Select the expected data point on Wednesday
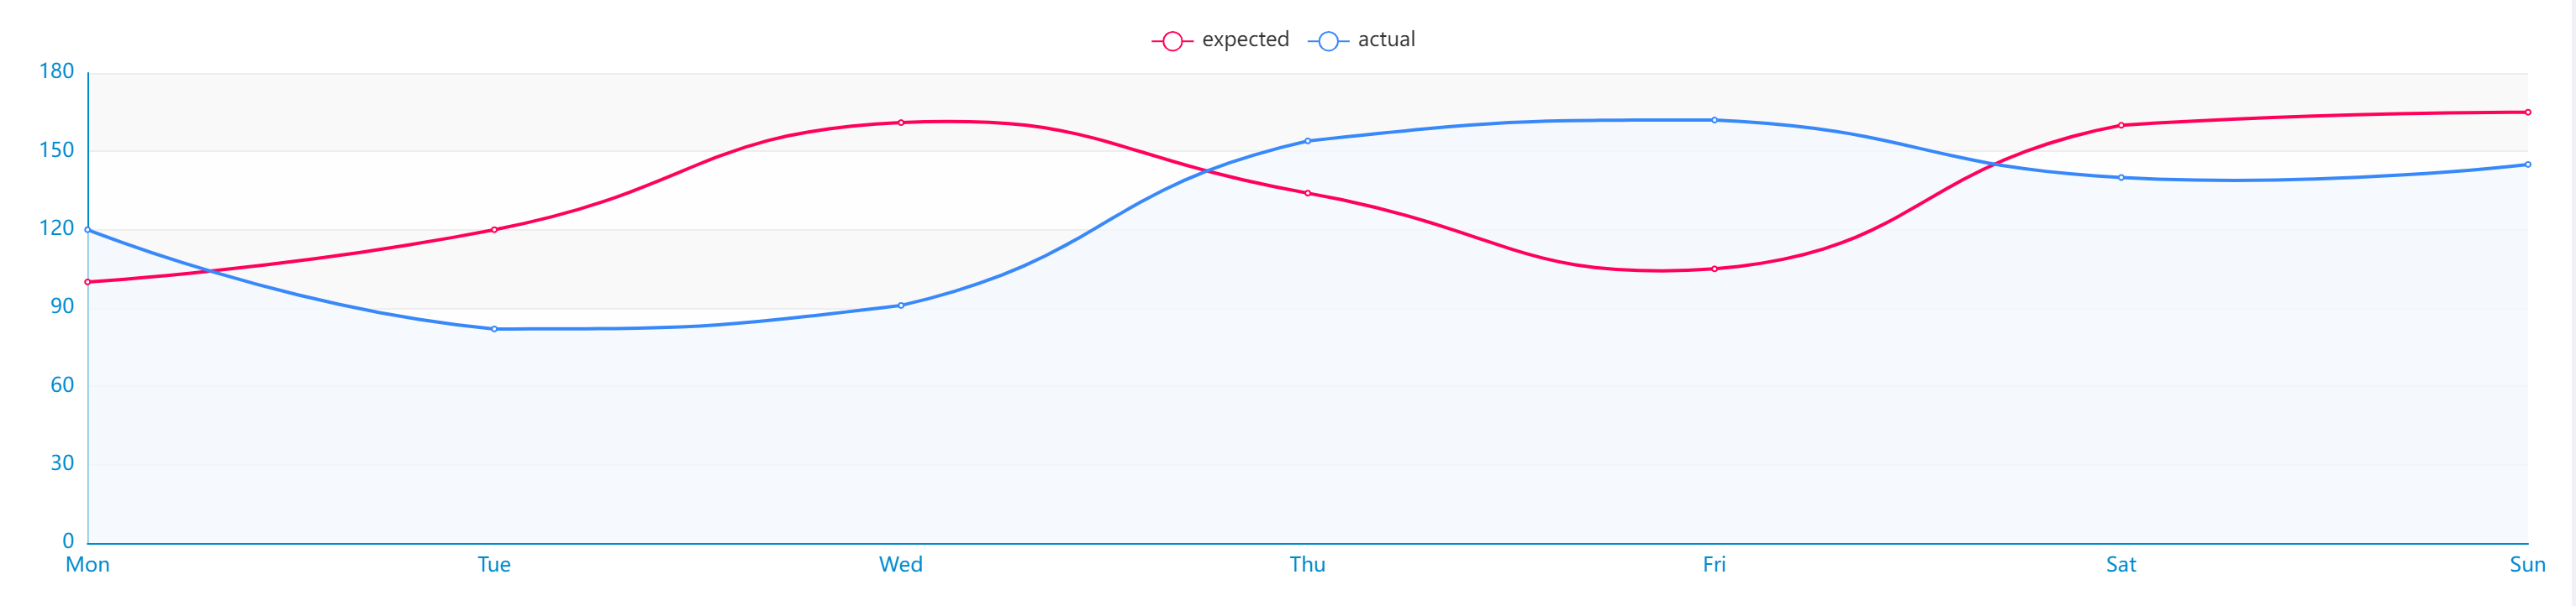Screen dimensions: 2576x606 (x=901, y=123)
